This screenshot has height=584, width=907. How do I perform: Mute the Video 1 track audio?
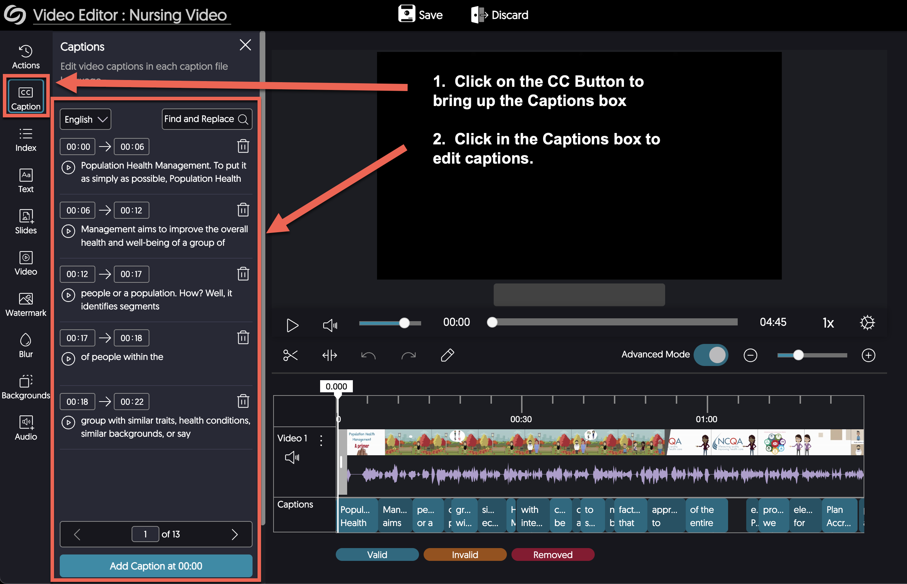[x=292, y=457]
